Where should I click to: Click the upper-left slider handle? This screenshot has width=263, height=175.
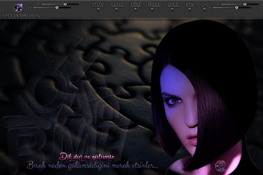coord(65,4)
